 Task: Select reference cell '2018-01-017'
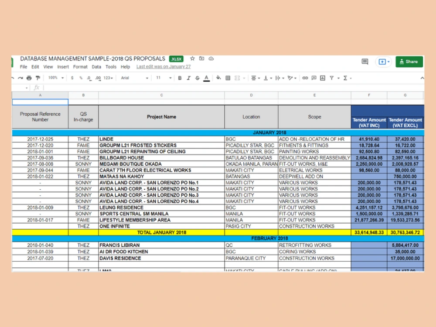point(40,220)
